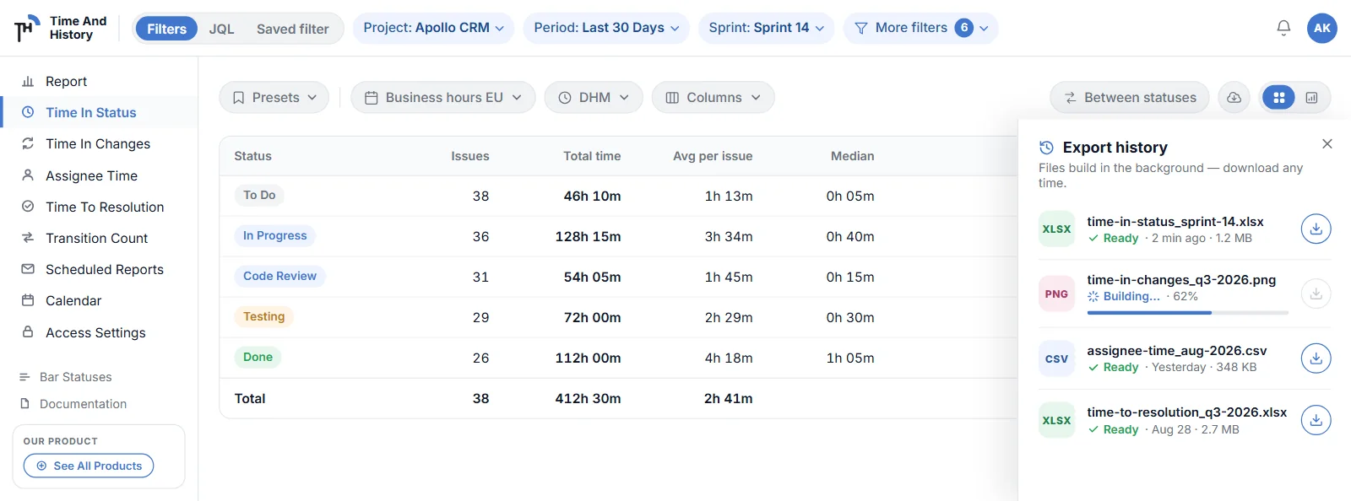Click the PNG file badge

(1056, 294)
